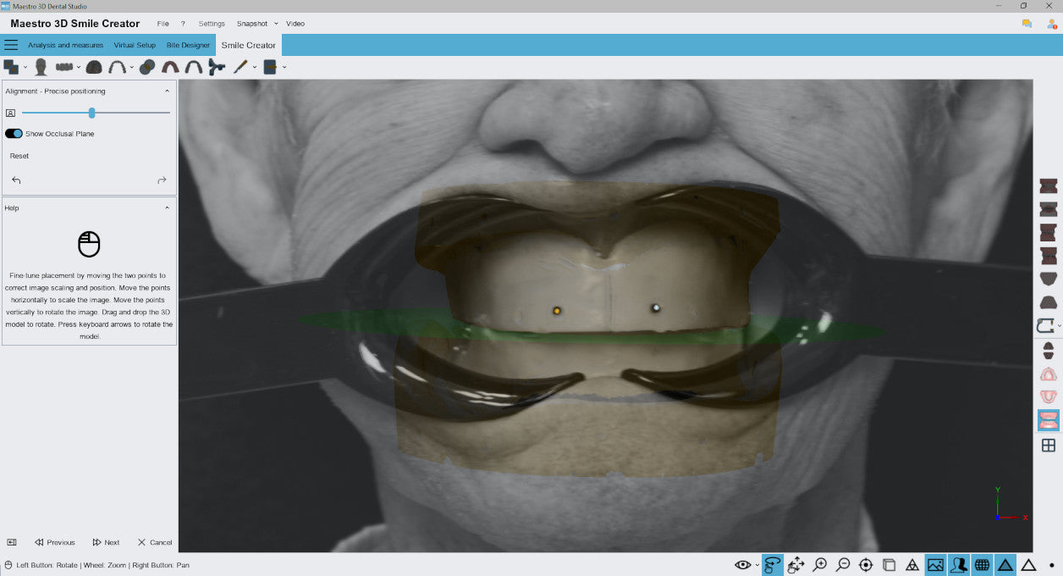Click the XYZ axis orientation gizmo

click(1011, 504)
